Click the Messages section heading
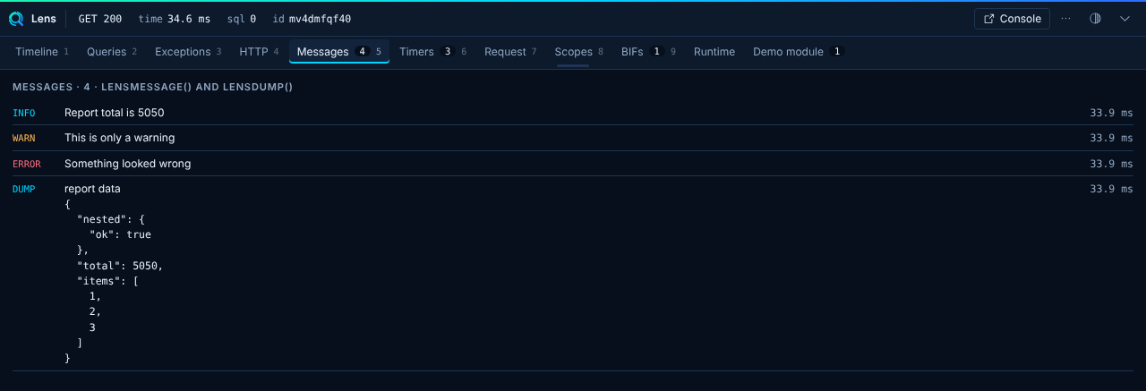 [152, 87]
